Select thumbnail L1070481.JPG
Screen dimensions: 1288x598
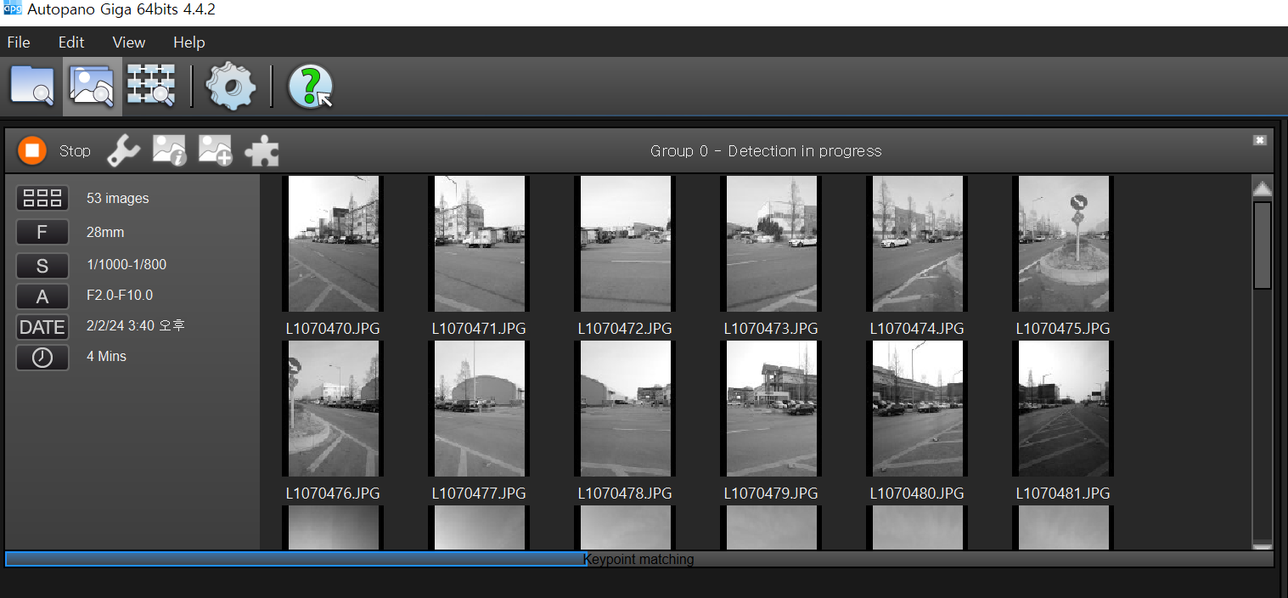coord(1063,409)
